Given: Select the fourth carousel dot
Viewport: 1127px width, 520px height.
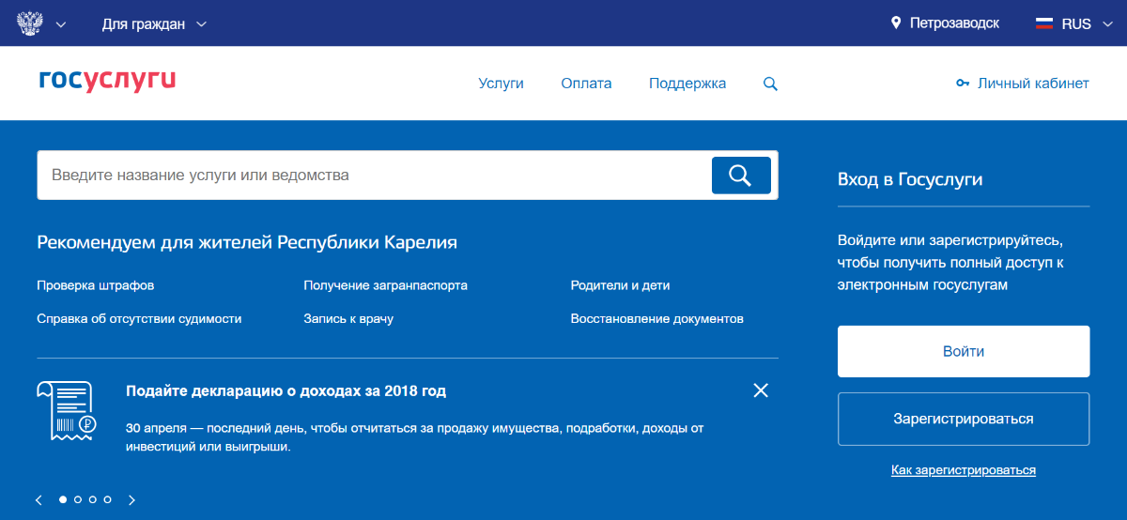Looking at the screenshot, I should pos(108,499).
